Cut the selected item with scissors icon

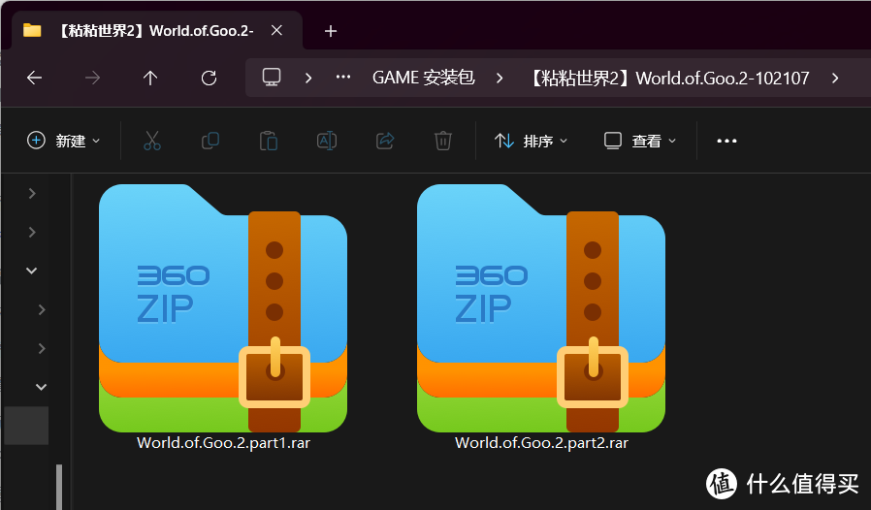[151, 141]
